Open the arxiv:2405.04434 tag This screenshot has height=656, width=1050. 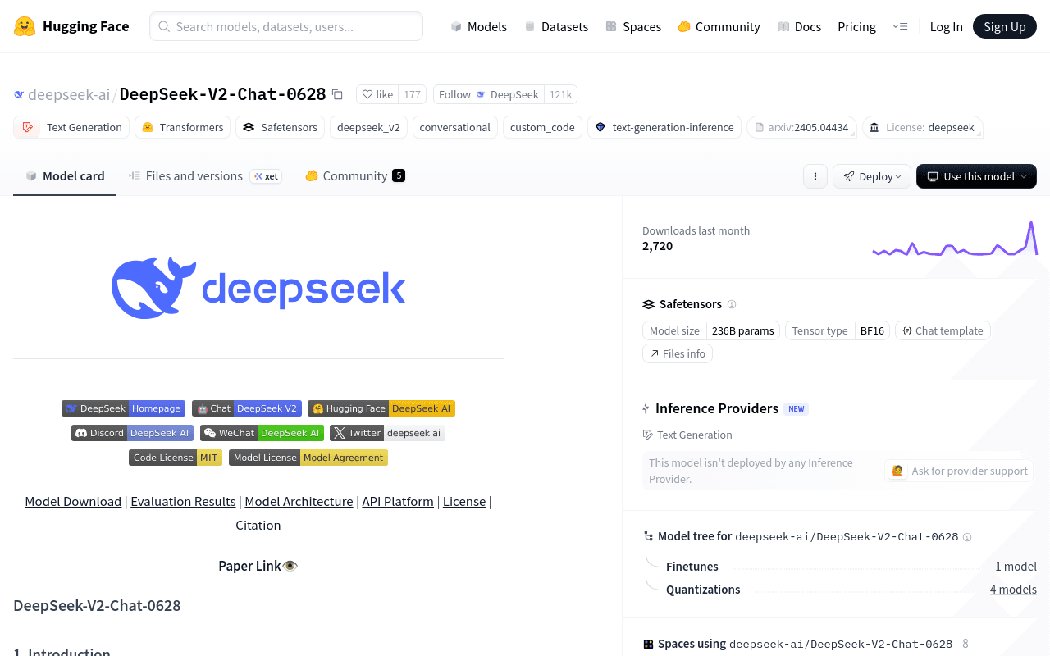pyautogui.click(x=801, y=127)
